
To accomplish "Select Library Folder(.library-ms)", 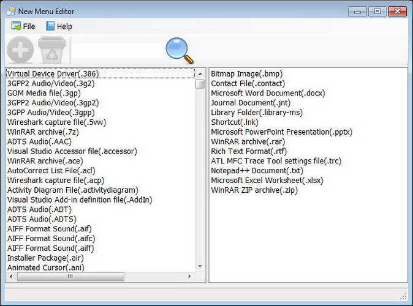I will point(308,113).
